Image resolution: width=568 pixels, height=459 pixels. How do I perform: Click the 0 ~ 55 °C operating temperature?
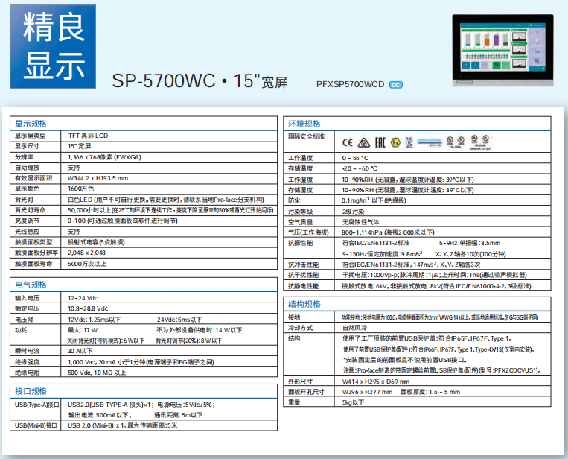pos(355,158)
